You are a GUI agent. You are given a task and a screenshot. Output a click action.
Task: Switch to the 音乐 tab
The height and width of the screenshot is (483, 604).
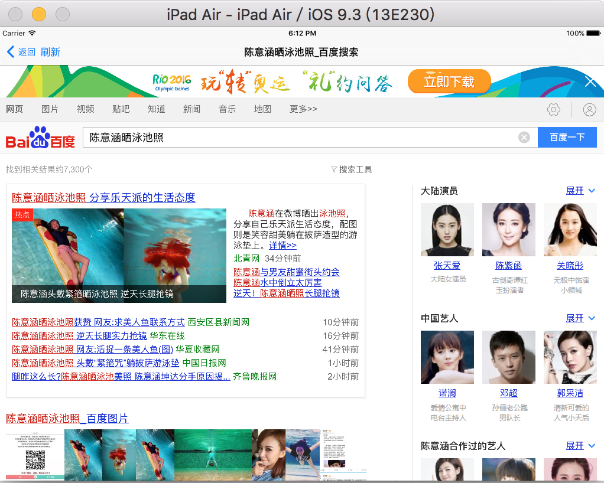click(x=228, y=109)
